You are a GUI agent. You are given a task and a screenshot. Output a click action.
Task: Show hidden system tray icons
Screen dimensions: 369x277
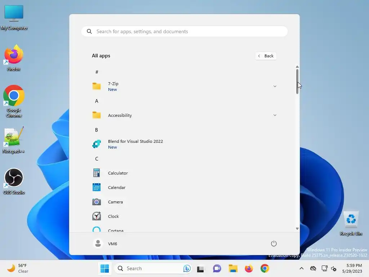coord(302,268)
